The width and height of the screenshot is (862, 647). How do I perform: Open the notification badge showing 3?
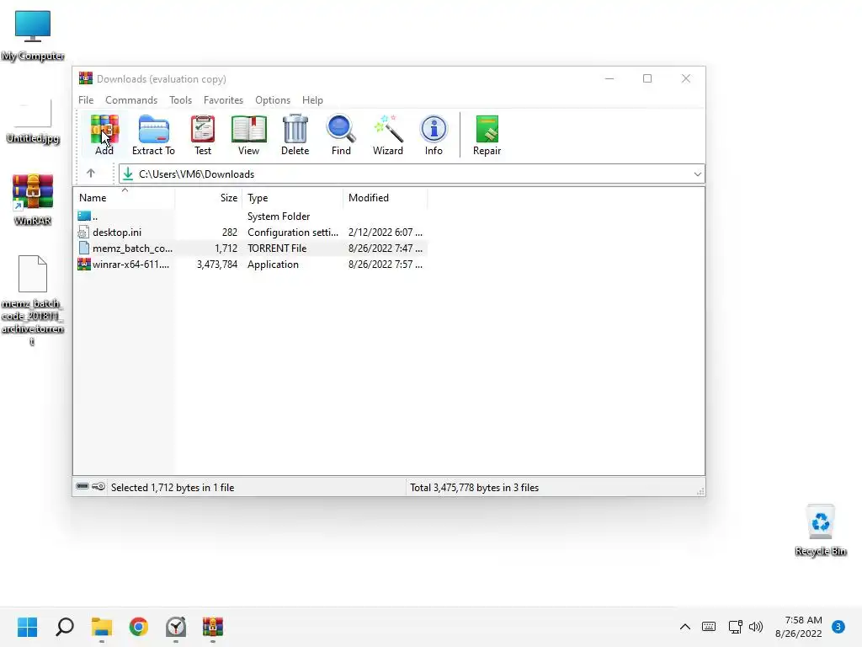pos(838,627)
